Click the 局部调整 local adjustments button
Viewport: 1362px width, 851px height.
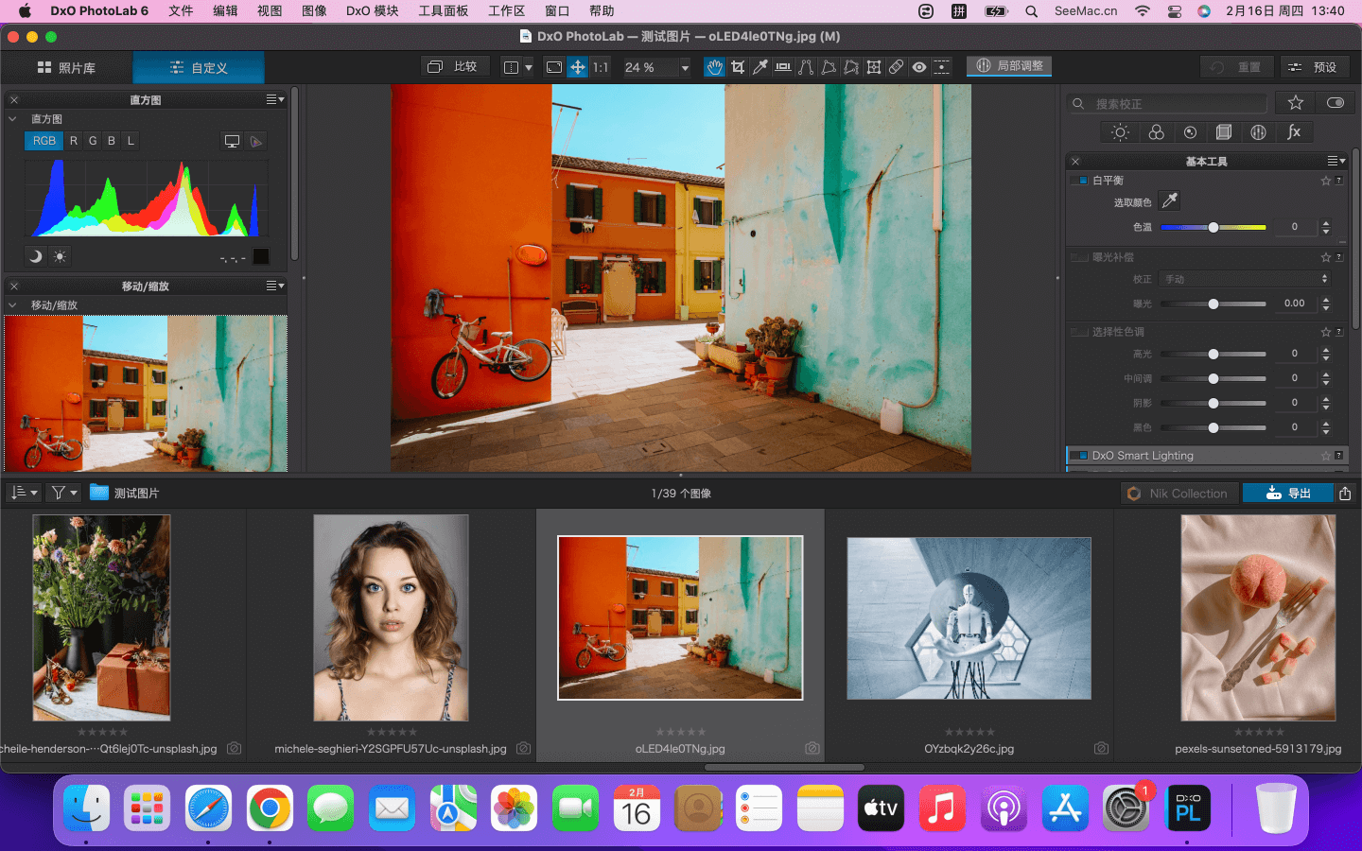(1009, 66)
